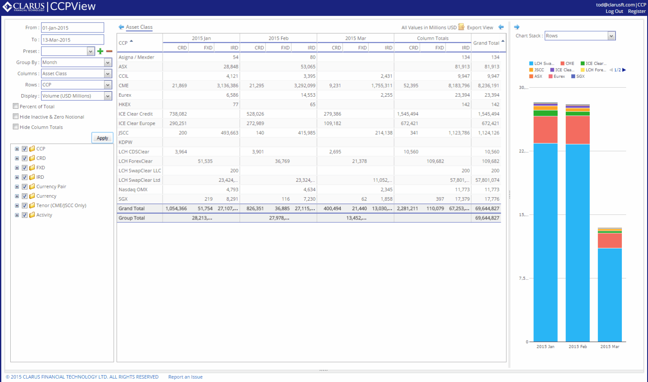The image size is (648, 382).
Task: Click the CRD folder icon
Action: point(32,158)
